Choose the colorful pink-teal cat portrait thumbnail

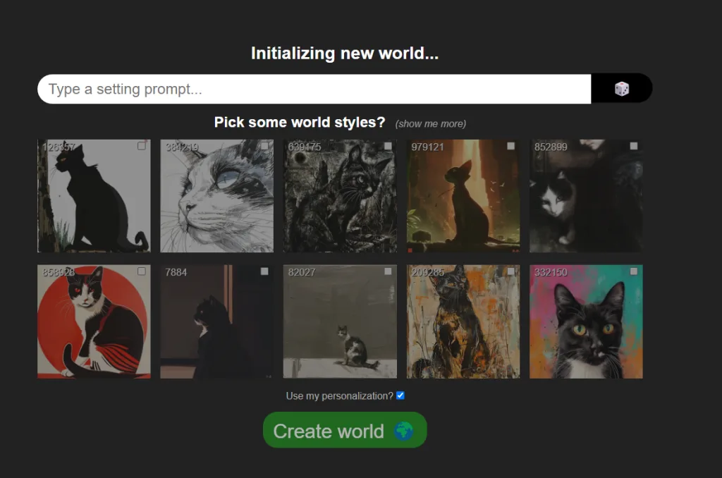(x=586, y=323)
